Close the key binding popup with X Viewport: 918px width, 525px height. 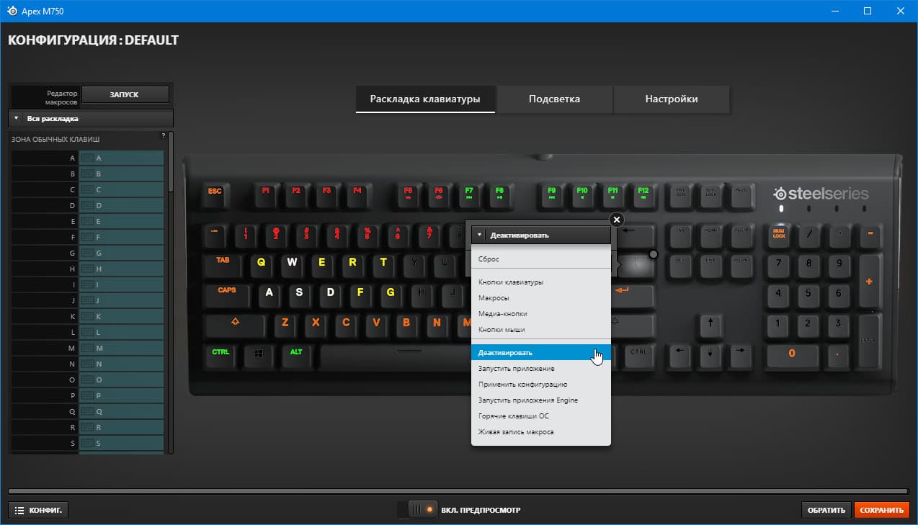pyautogui.click(x=616, y=220)
